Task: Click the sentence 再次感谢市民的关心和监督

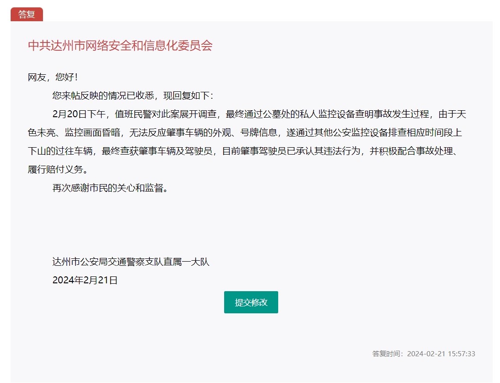Action: point(108,188)
